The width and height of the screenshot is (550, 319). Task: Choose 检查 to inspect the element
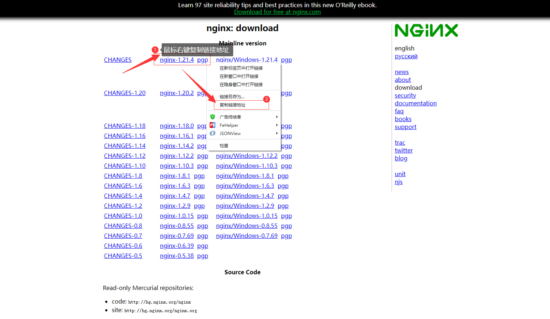pyautogui.click(x=224, y=146)
